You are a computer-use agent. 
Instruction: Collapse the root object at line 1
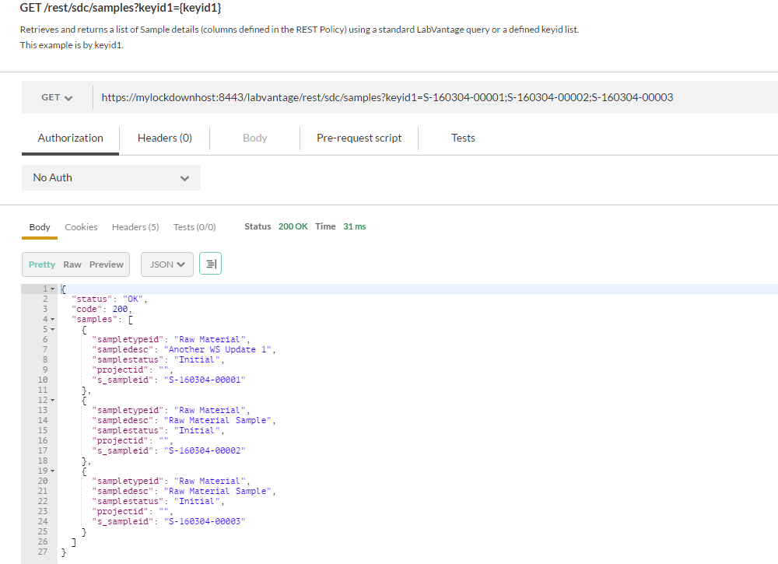53,289
